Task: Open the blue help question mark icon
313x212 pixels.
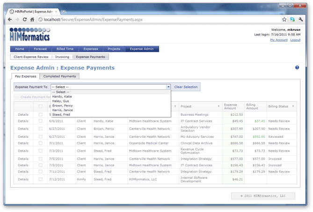Action: 297,68
